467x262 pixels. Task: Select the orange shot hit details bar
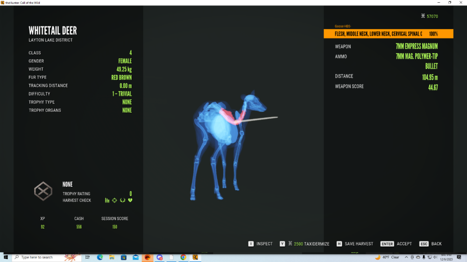point(388,34)
